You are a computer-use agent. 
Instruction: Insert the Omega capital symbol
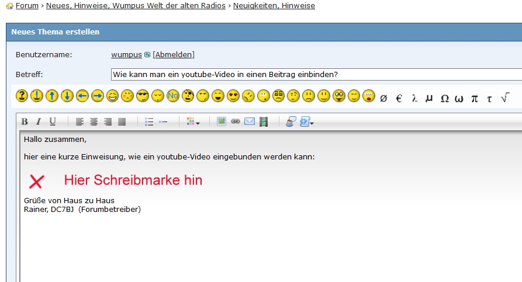click(x=444, y=98)
